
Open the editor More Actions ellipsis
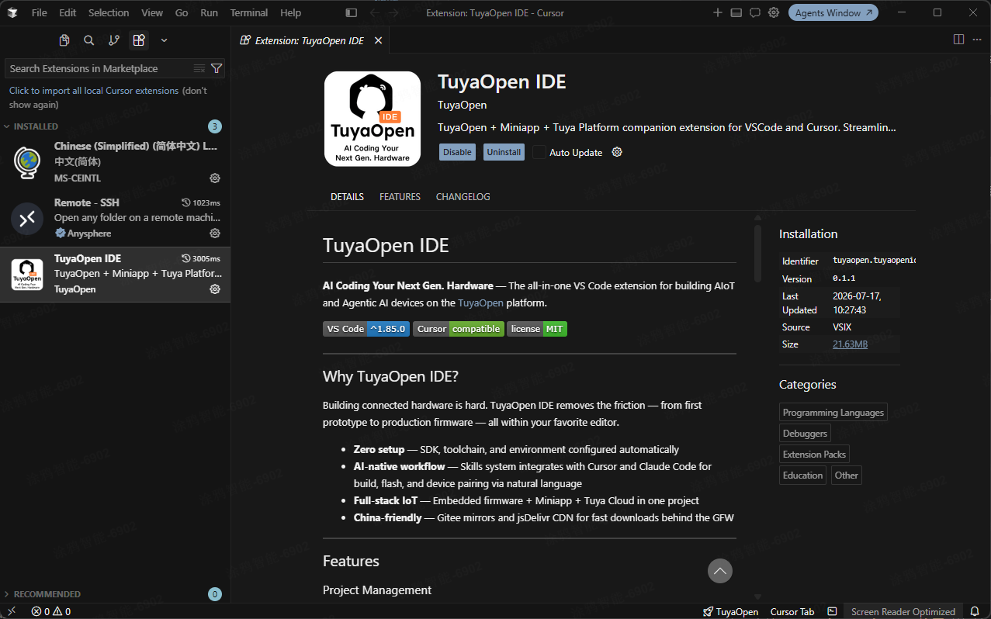pyautogui.click(x=977, y=40)
